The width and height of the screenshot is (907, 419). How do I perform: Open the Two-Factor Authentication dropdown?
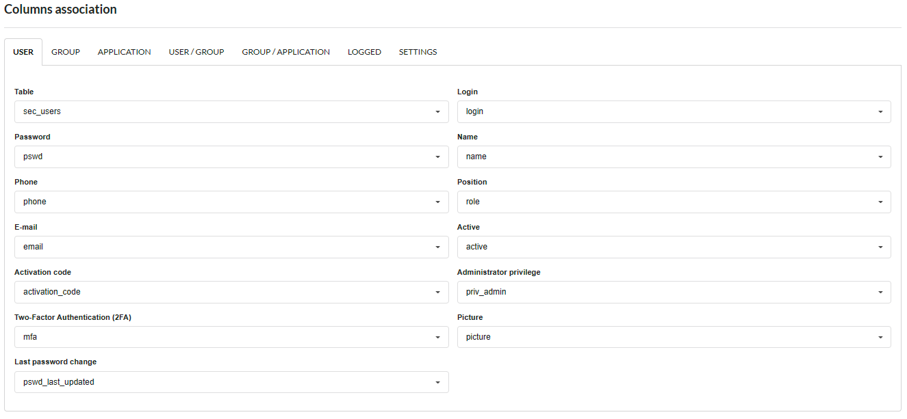231,337
